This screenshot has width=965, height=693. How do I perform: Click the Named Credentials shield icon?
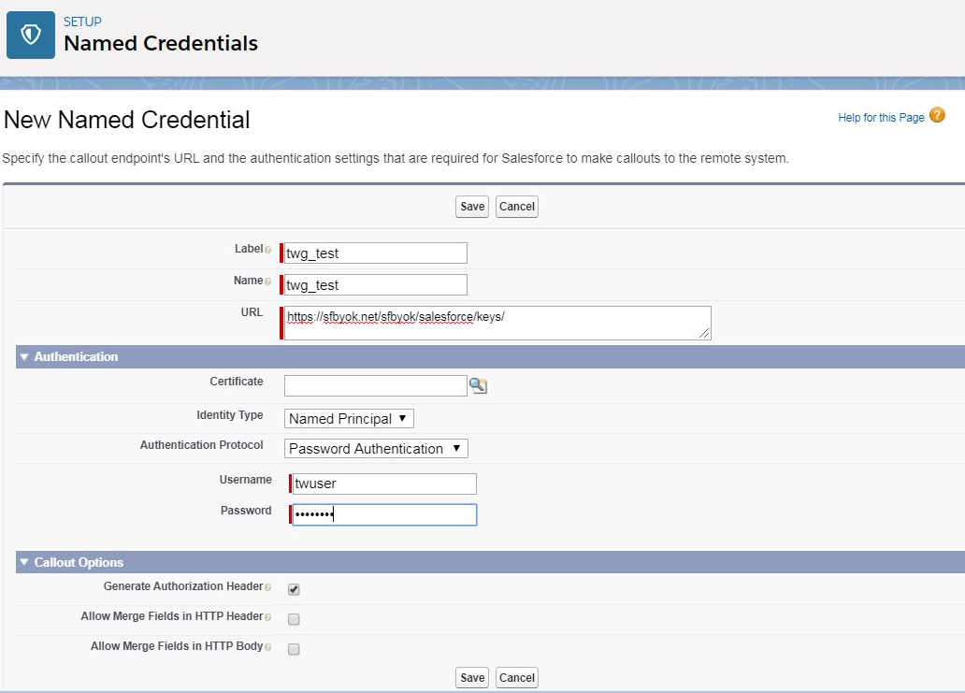pyautogui.click(x=31, y=36)
